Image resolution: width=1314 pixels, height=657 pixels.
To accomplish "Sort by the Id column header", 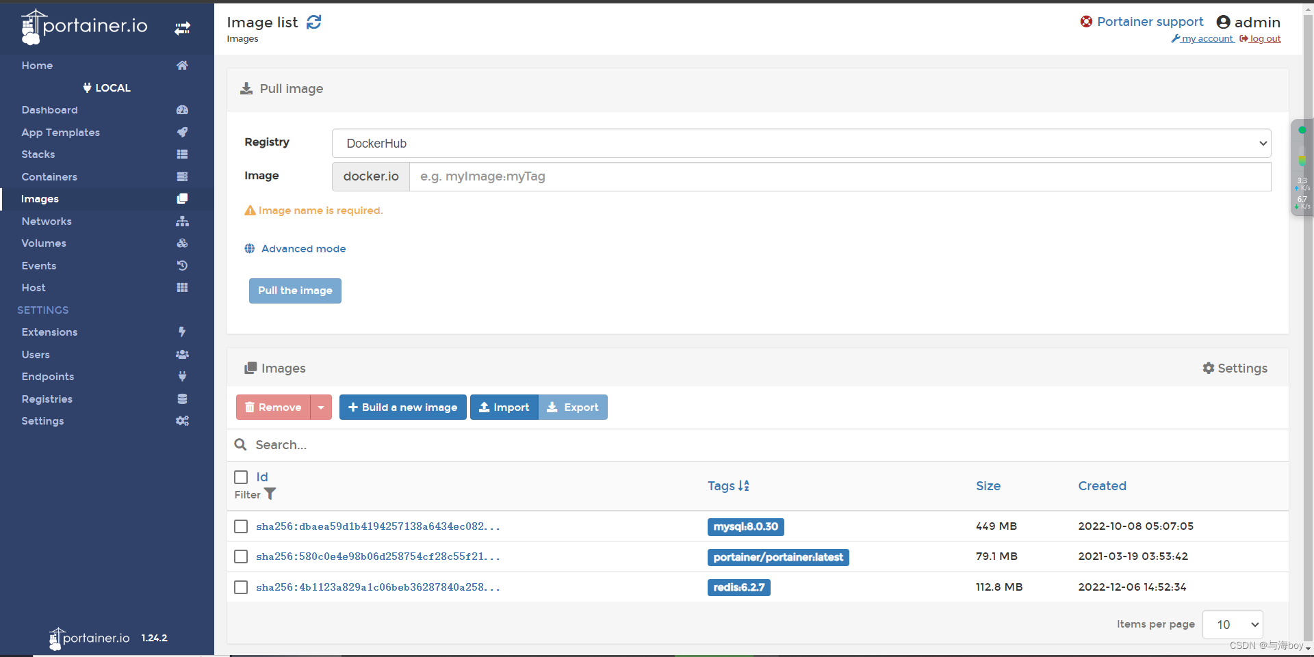I will coord(262,477).
